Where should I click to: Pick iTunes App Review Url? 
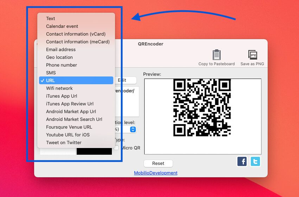point(76,104)
